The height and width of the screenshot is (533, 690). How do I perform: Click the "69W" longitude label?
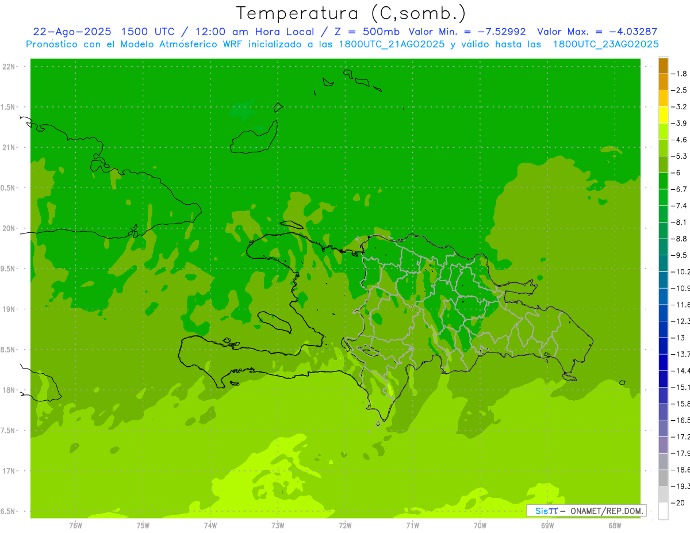point(547,526)
